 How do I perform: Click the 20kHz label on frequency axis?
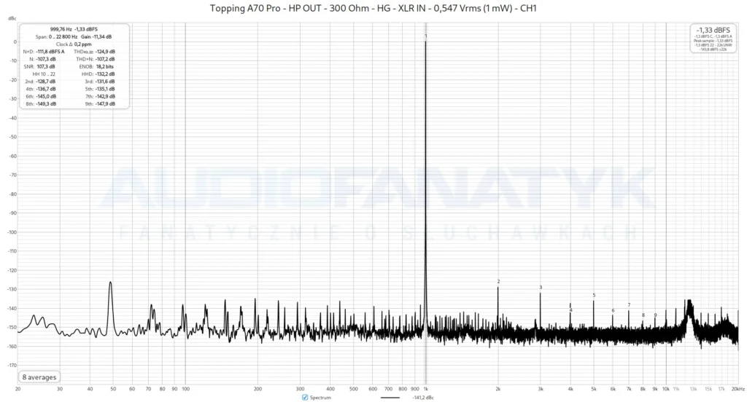[x=738, y=389]
